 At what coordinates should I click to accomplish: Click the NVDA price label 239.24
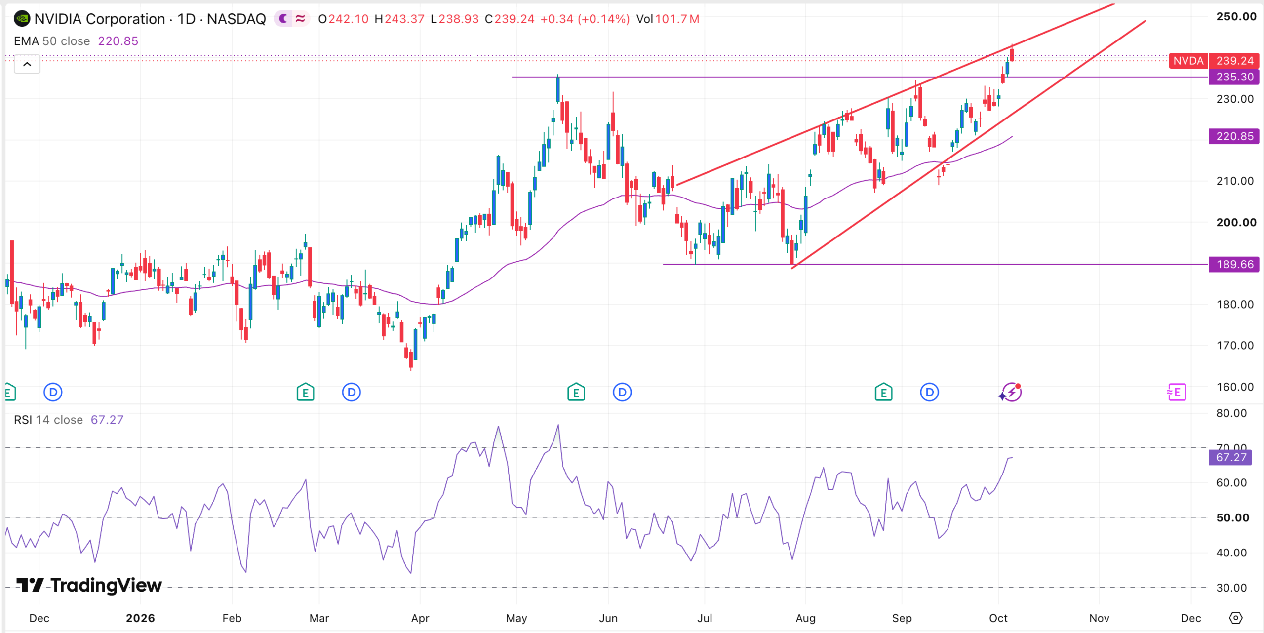(x=1215, y=61)
